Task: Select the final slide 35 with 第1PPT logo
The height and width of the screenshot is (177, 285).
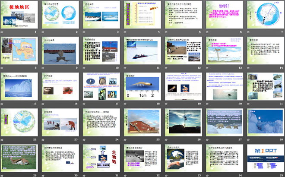Action: tap(263, 159)
